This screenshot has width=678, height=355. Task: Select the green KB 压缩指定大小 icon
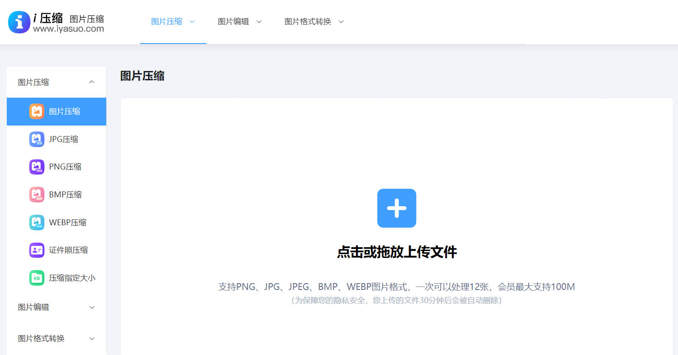pyautogui.click(x=37, y=278)
